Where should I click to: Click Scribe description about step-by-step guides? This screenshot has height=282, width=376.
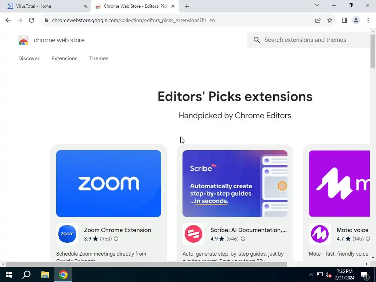[233, 256]
